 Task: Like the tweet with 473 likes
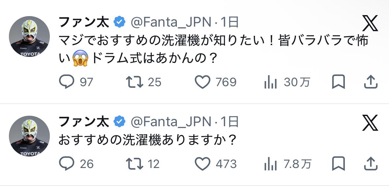click(203, 163)
